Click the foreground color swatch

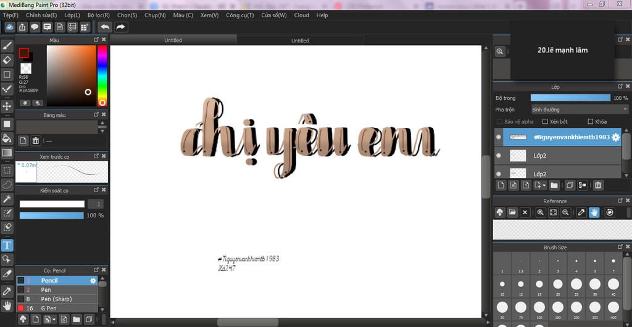click(x=23, y=53)
